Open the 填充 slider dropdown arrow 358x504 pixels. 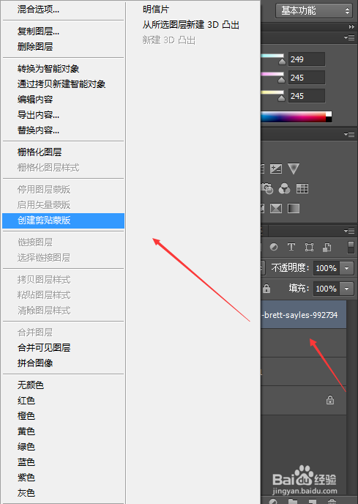click(x=347, y=289)
